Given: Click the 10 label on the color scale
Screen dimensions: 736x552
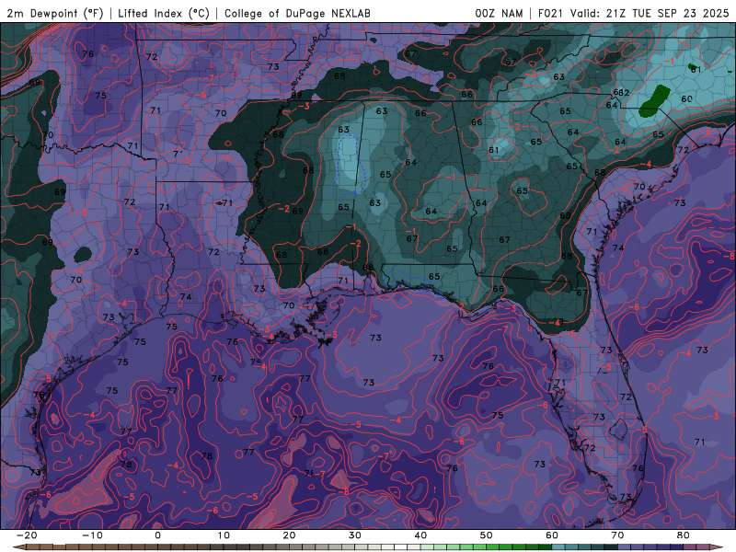Looking at the screenshot, I should tap(224, 535).
